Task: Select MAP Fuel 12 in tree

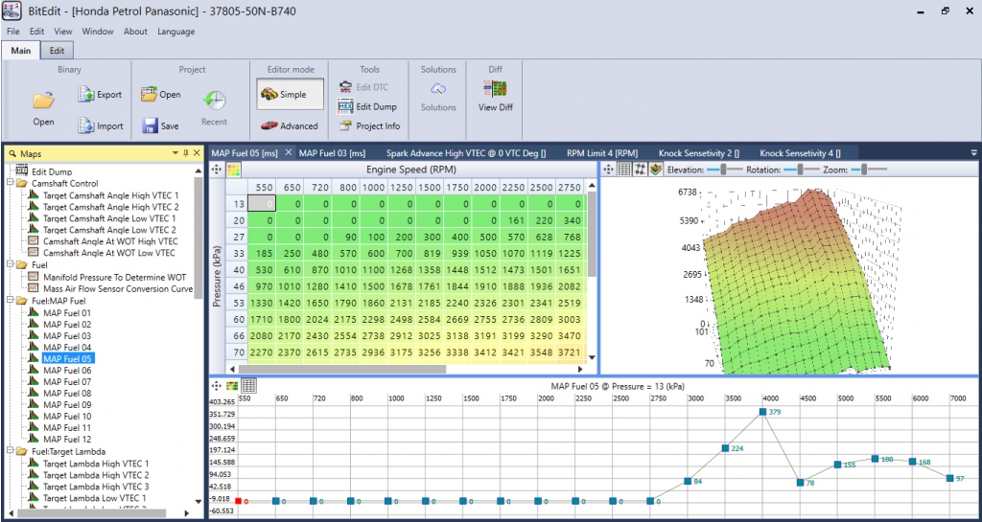Action: 67,439
